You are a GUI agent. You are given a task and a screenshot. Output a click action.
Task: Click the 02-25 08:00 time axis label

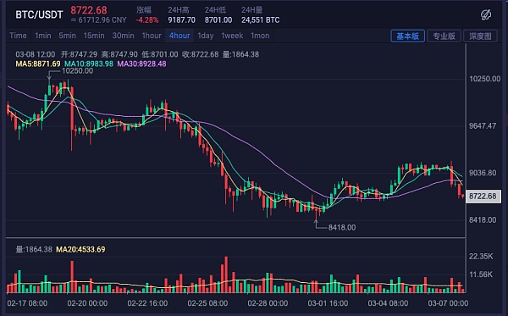[x=207, y=303]
